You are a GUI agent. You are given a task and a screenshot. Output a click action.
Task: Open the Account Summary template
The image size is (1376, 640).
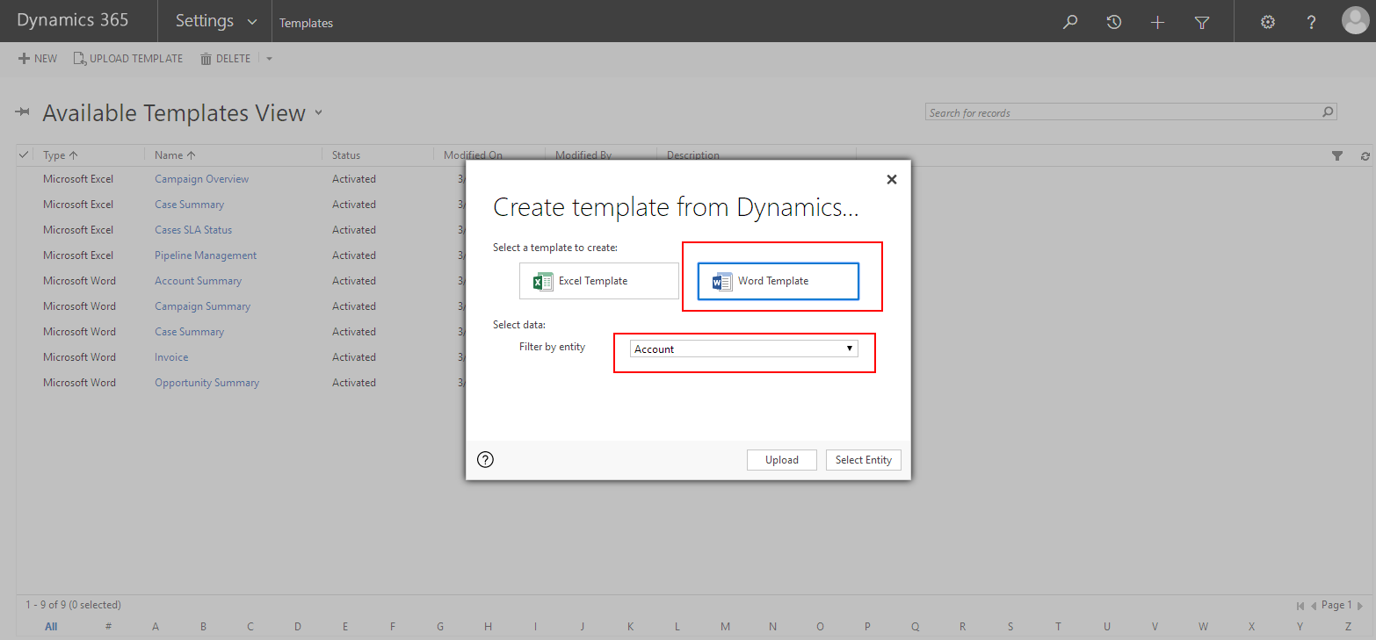[198, 281]
